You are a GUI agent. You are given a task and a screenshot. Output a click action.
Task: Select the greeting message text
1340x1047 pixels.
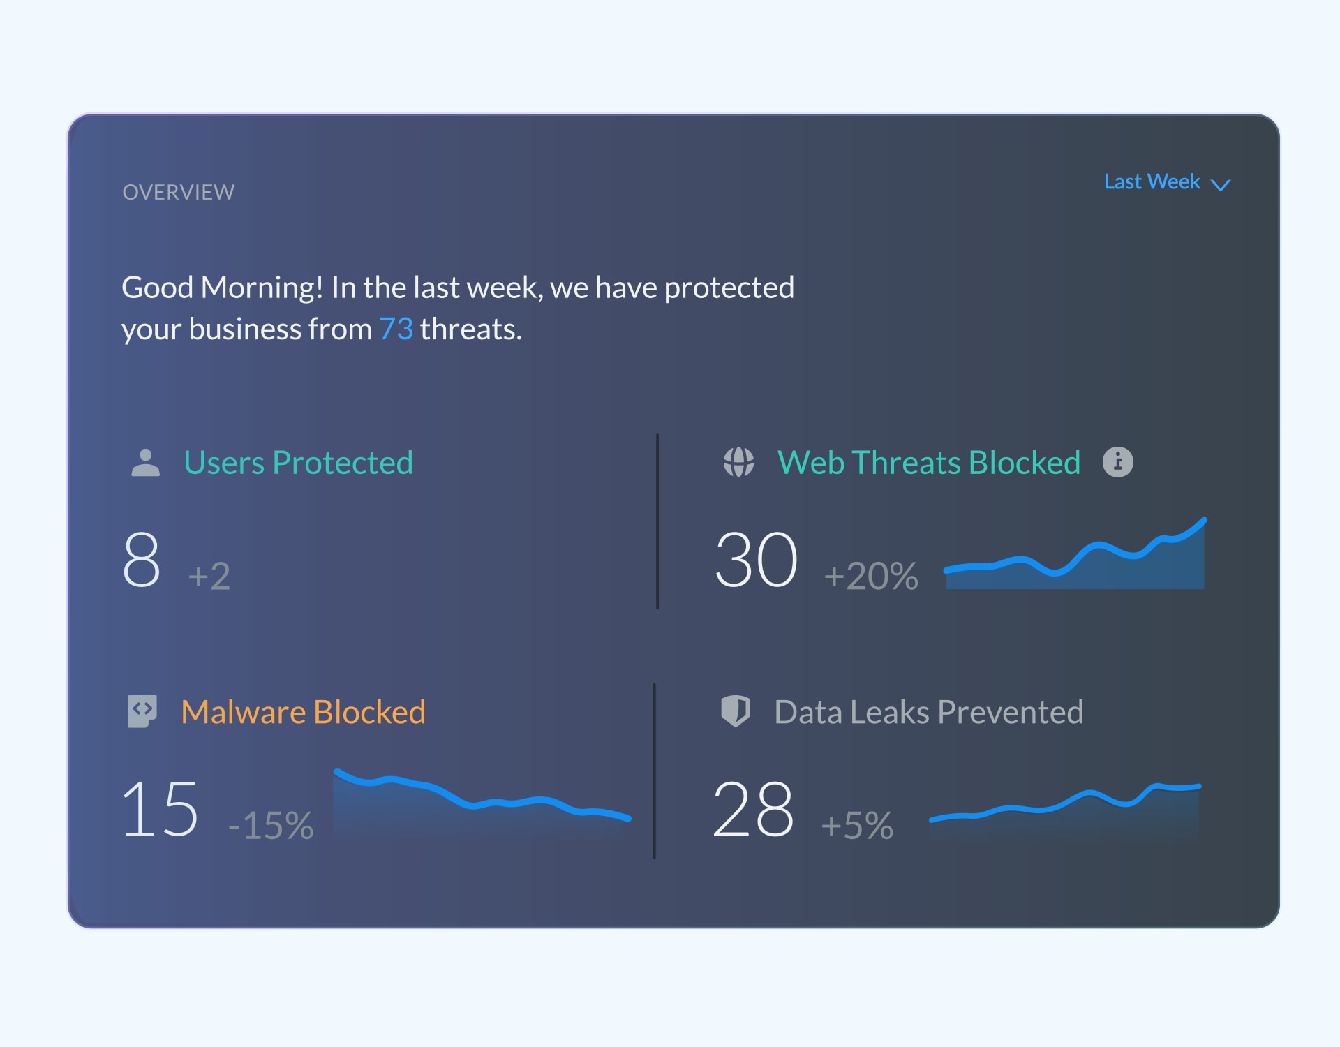pos(458,307)
